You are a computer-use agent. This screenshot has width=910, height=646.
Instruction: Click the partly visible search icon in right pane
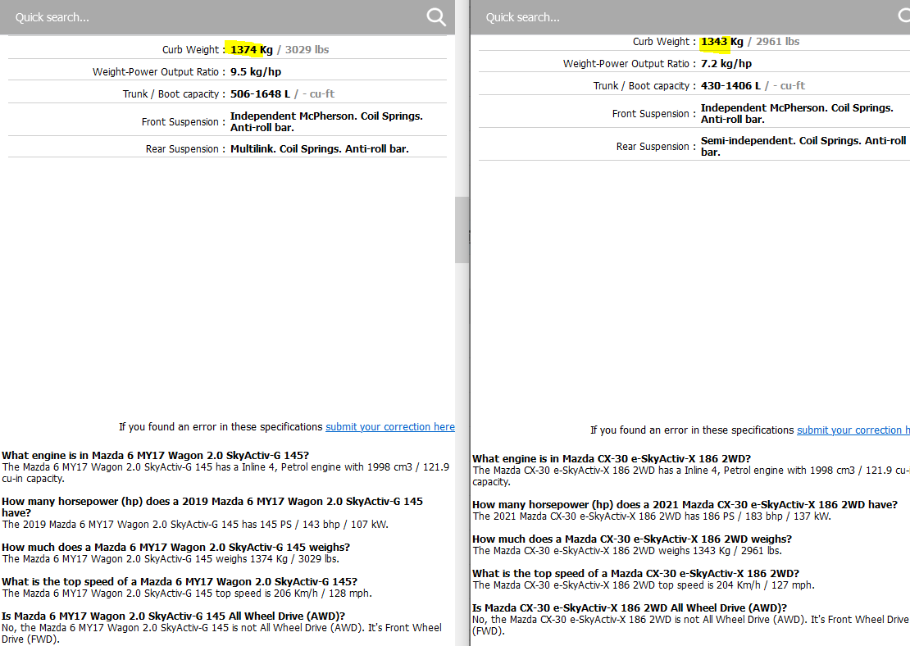click(x=903, y=15)
